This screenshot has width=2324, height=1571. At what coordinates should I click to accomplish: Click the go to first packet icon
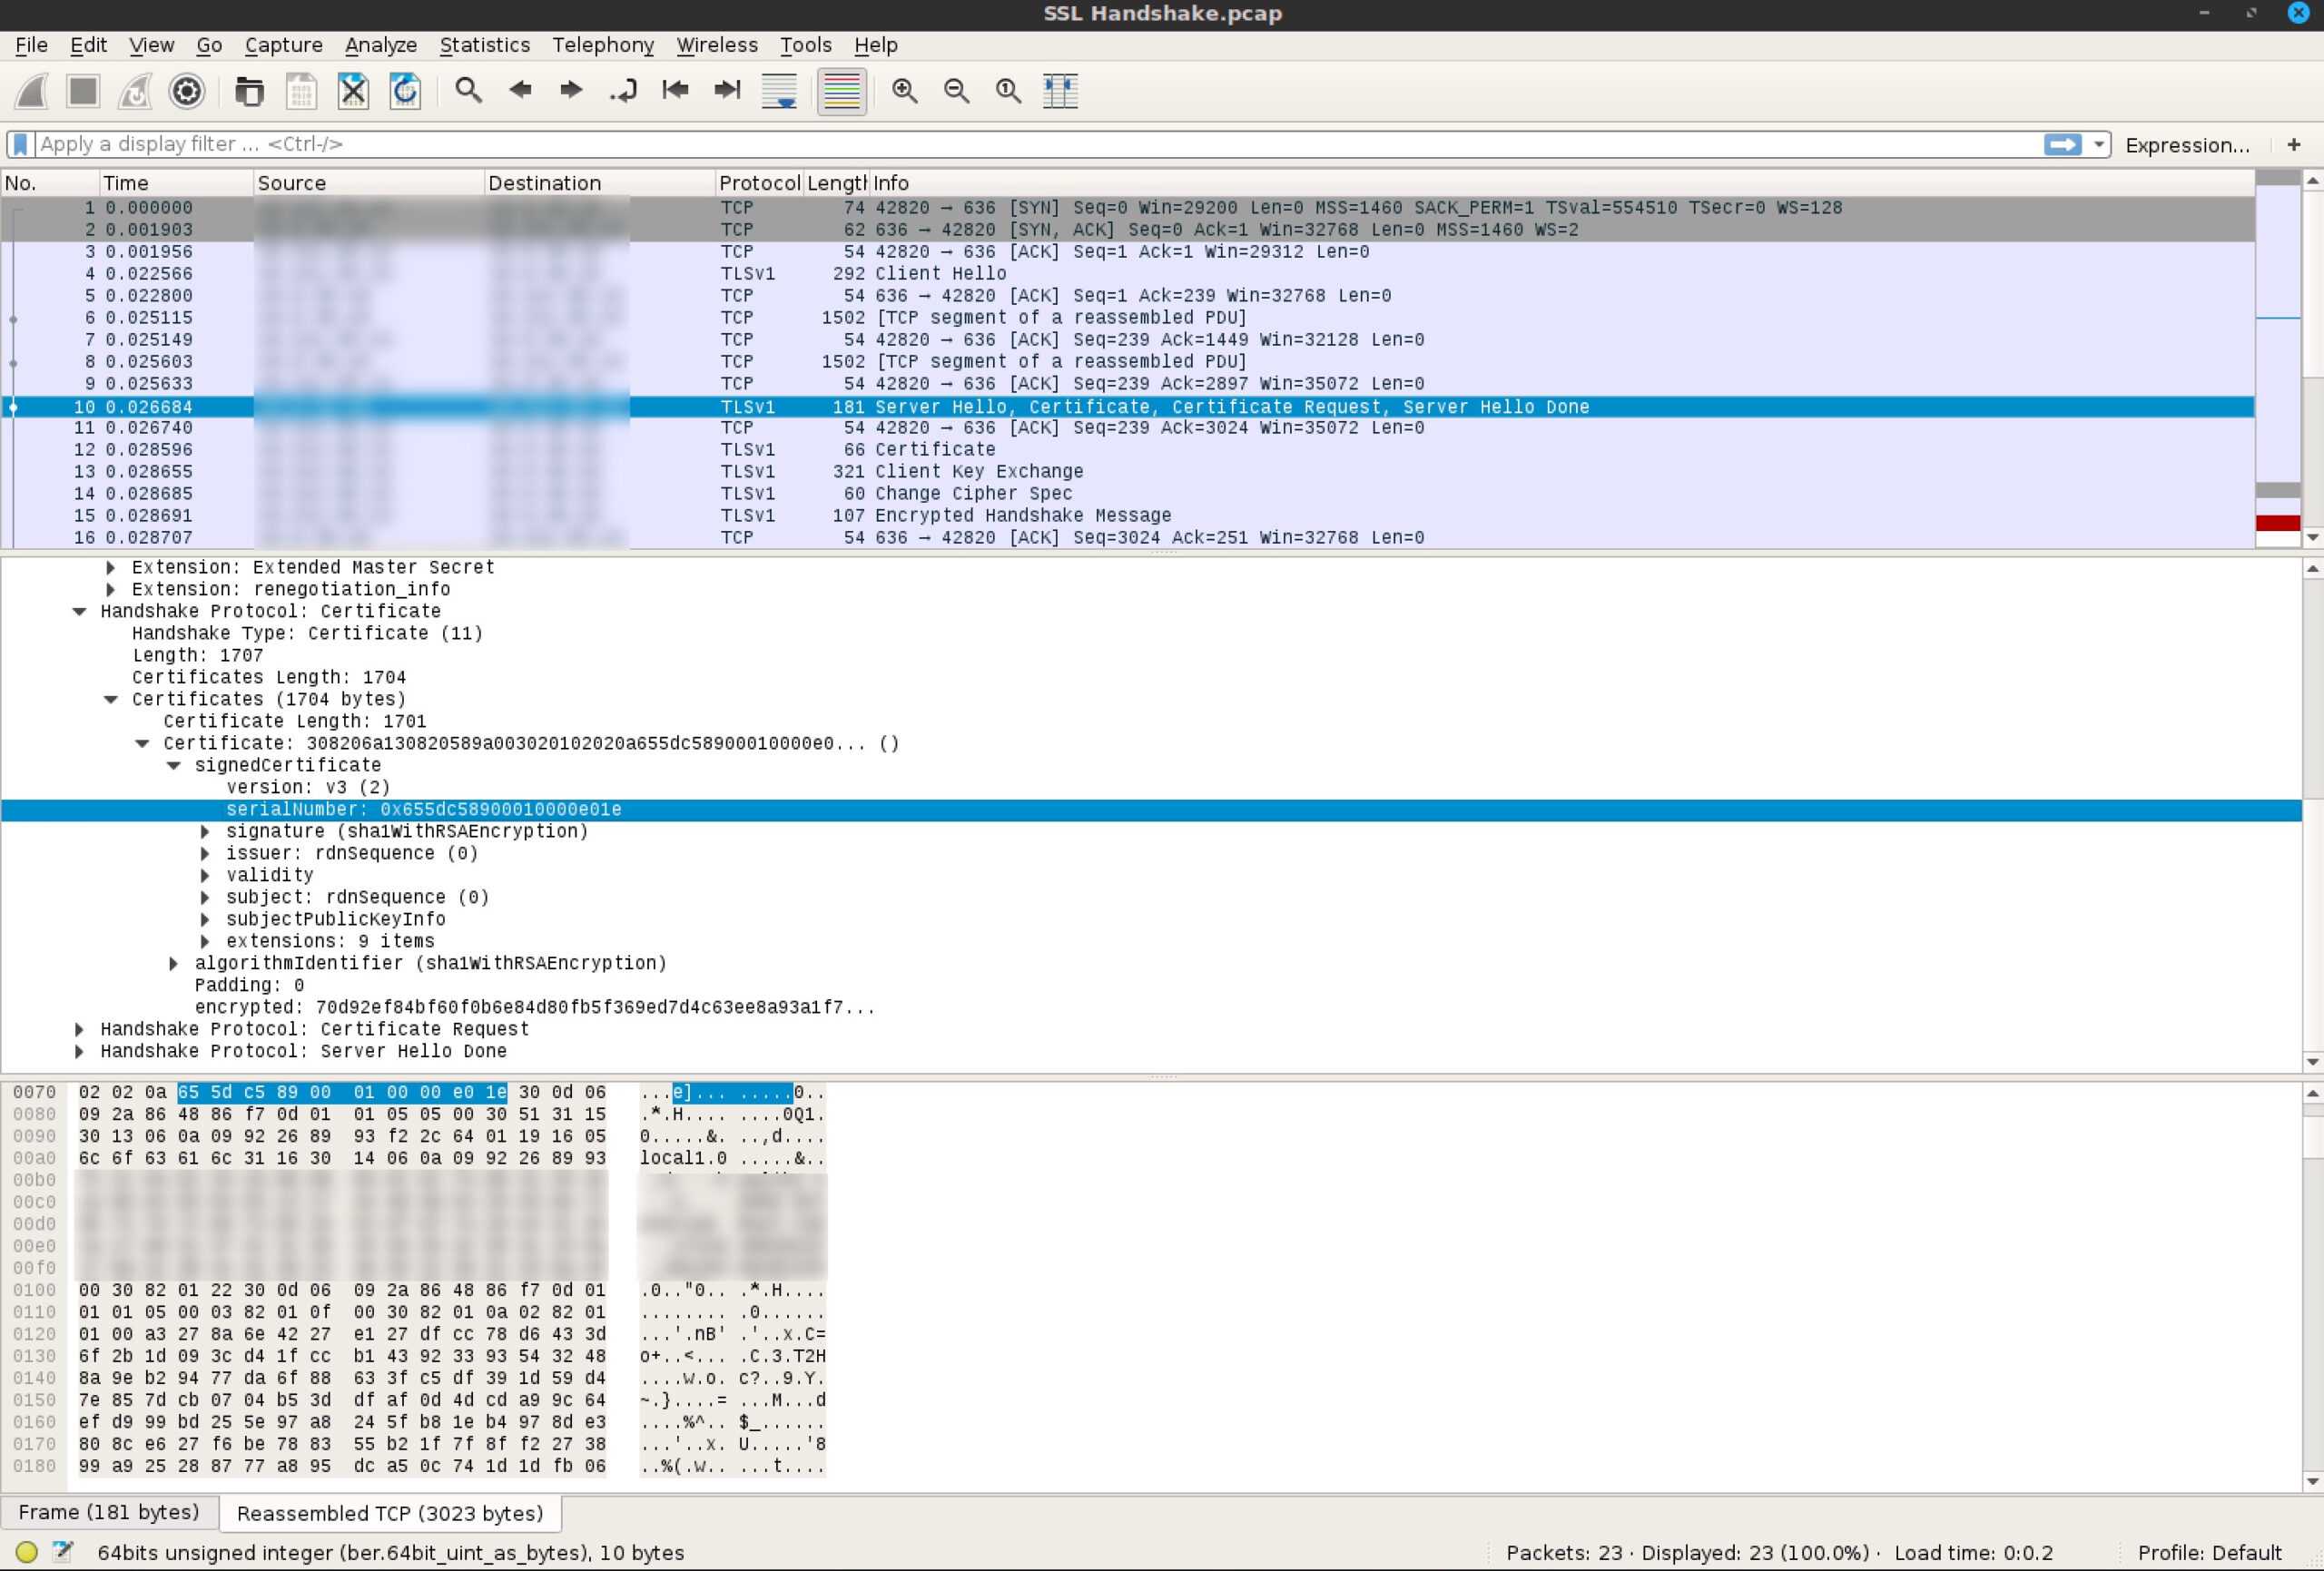click(674, 90)
